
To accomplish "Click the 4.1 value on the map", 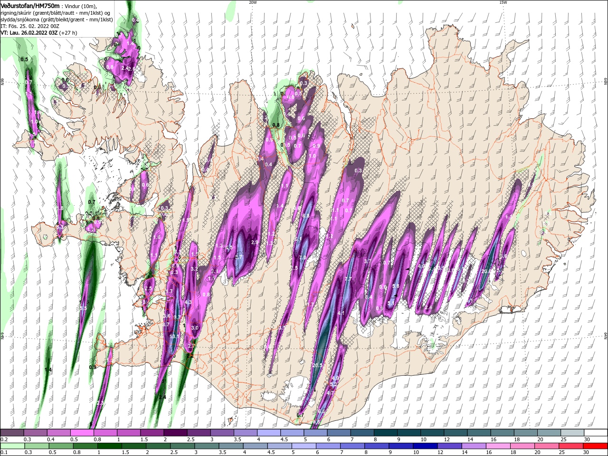I will pos(341,313).
